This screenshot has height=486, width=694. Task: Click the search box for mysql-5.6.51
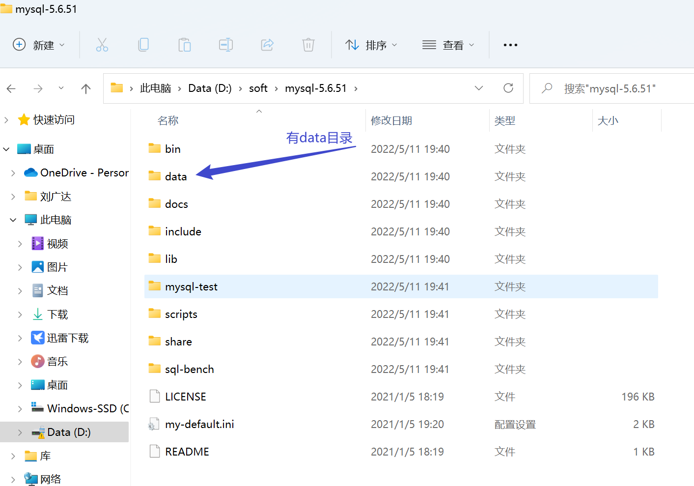point(611,88)
